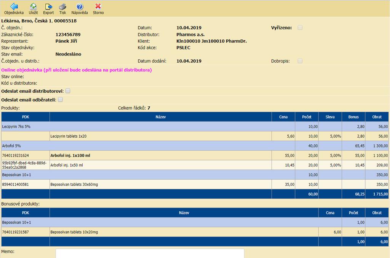The image size is (390, 258).
Task: Click the turnover value "209,00"
Action: point(382,165)
